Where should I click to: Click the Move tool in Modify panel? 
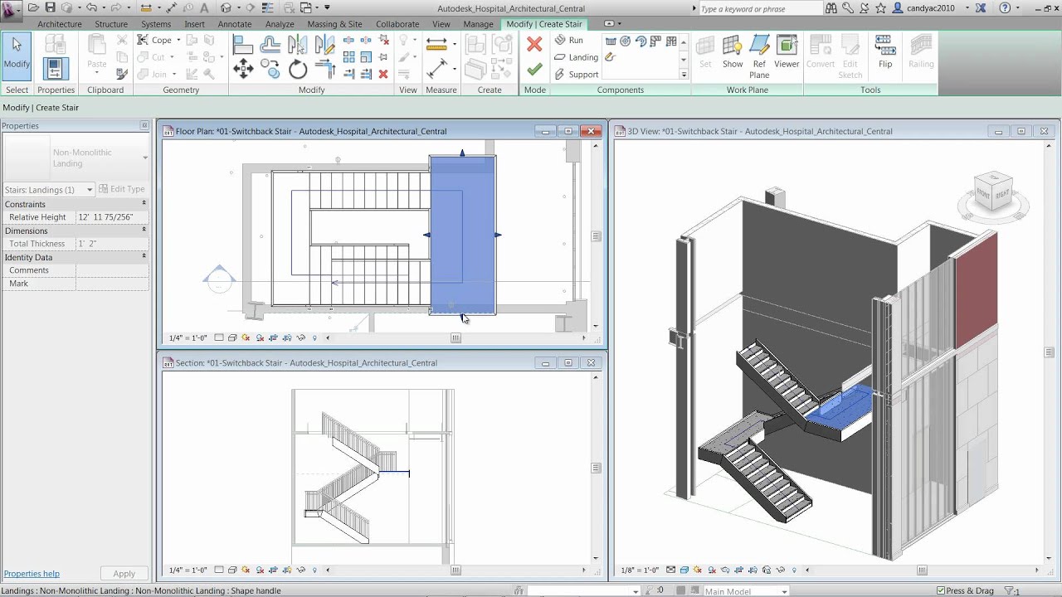pyautogui.click(x=243, y=70)
